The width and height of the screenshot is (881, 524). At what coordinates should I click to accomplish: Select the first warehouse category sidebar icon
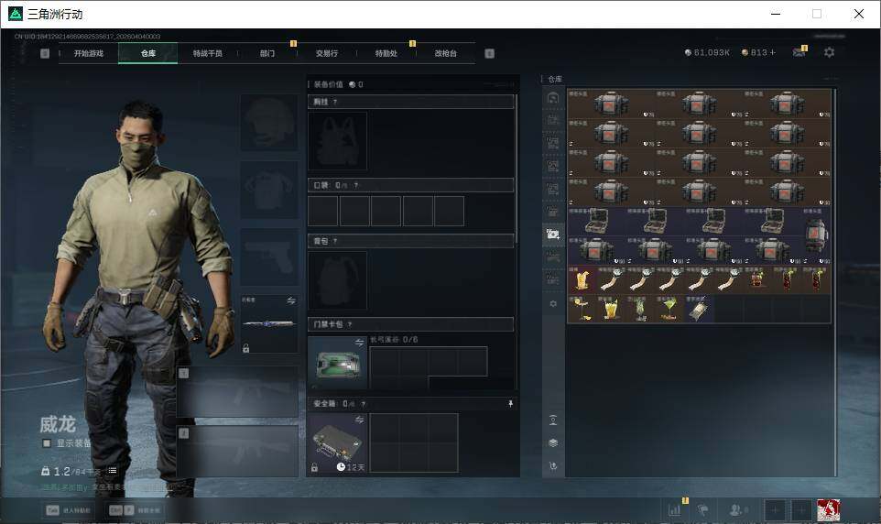(553, 98)
